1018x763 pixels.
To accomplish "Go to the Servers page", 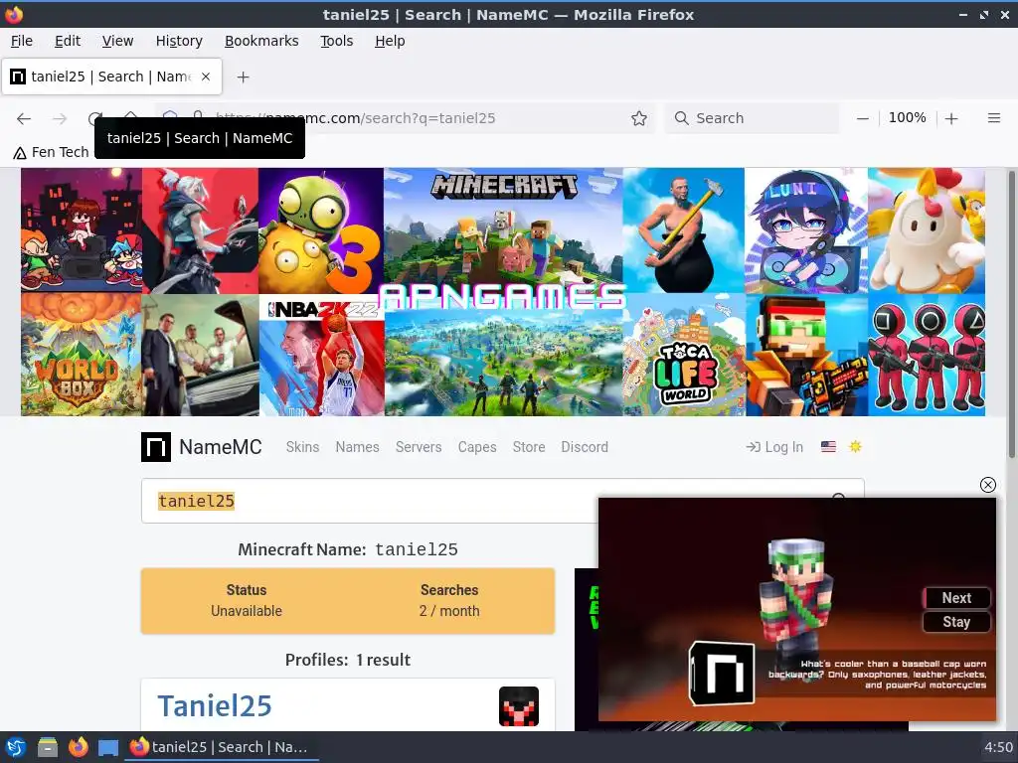I will (419, 447).
